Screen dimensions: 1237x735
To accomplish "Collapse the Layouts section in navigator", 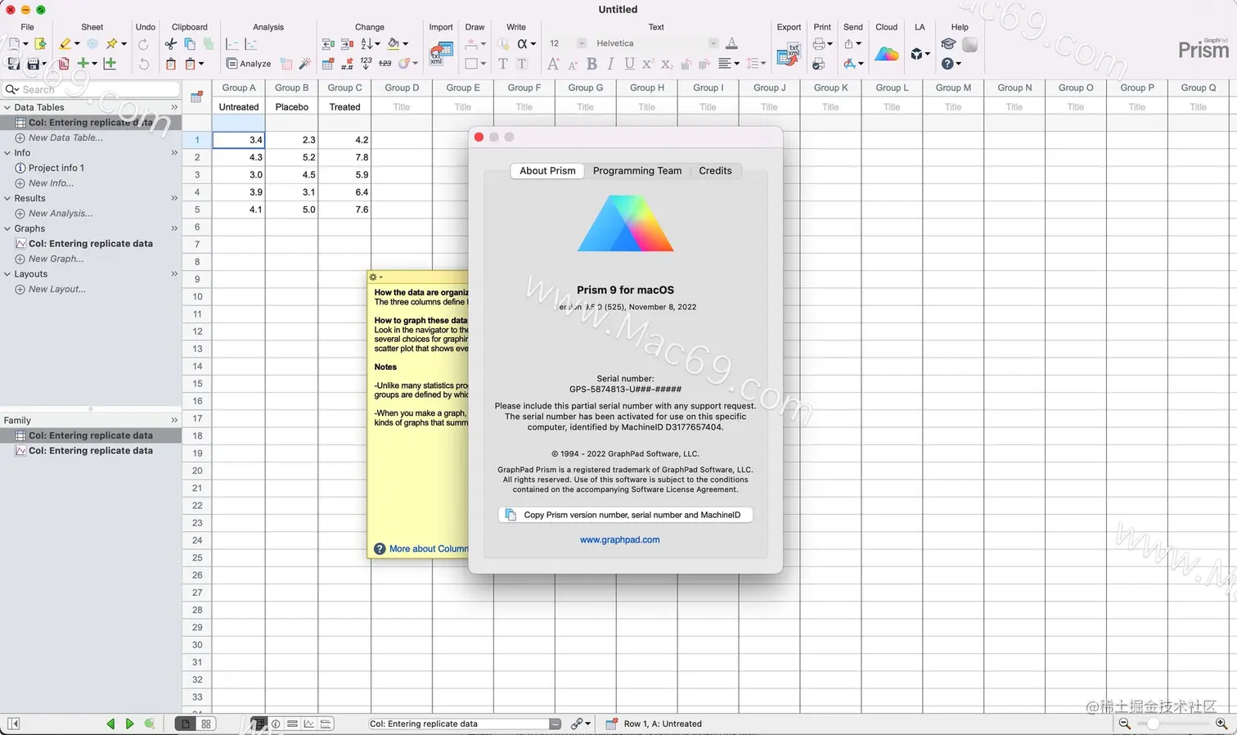I will click(7, 274).
